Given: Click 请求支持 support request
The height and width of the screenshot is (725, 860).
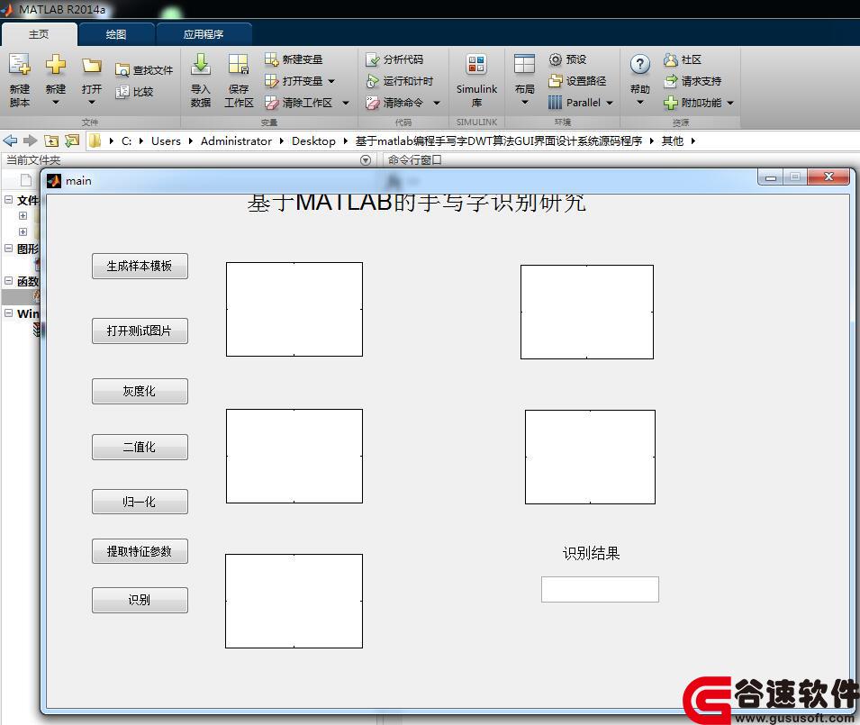Looking at the screenshot, I should click(693, 81).
